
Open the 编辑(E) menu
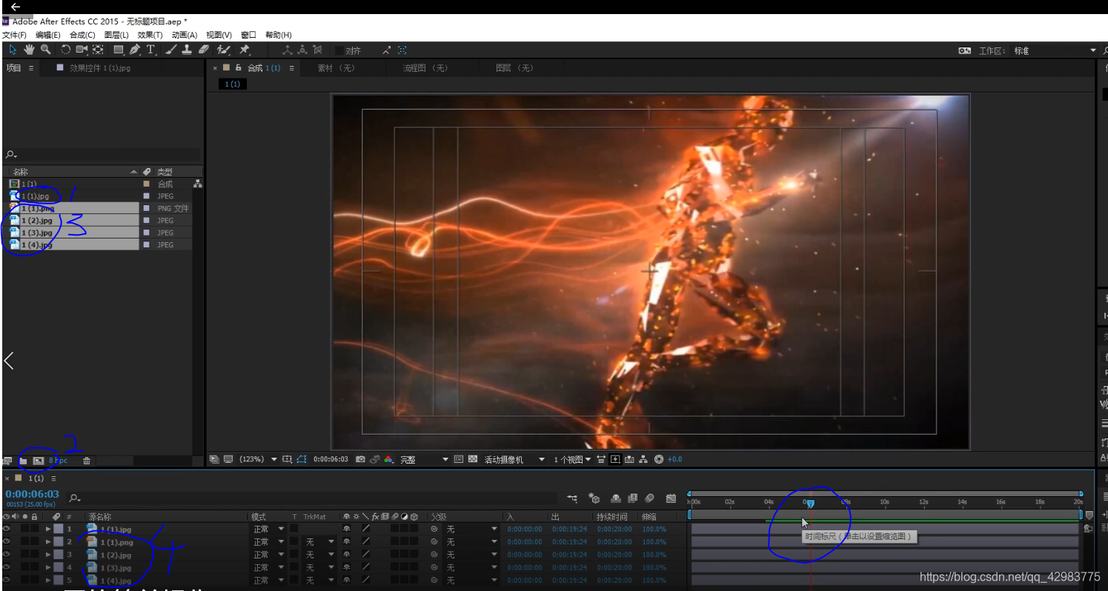pos(48,35)
